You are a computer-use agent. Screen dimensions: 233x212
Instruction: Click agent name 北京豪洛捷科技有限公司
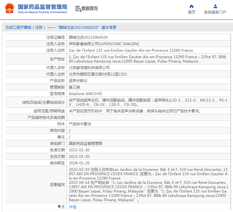click(89, 68)
